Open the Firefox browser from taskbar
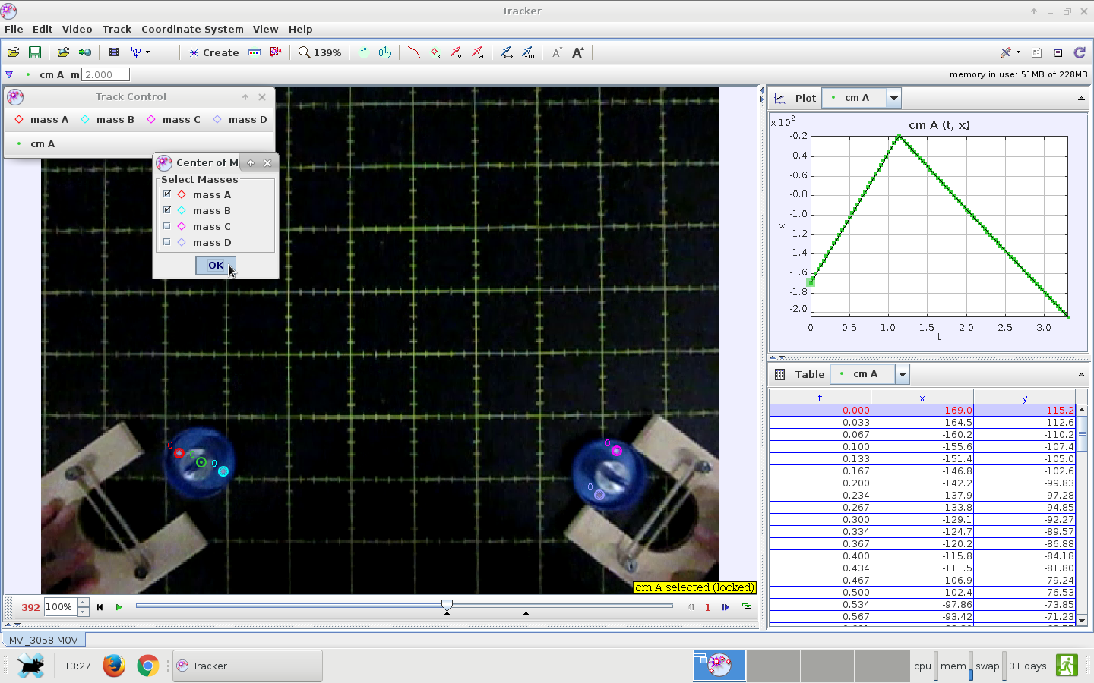Viewport: 1094px width, 683px height. click(114, 666)
